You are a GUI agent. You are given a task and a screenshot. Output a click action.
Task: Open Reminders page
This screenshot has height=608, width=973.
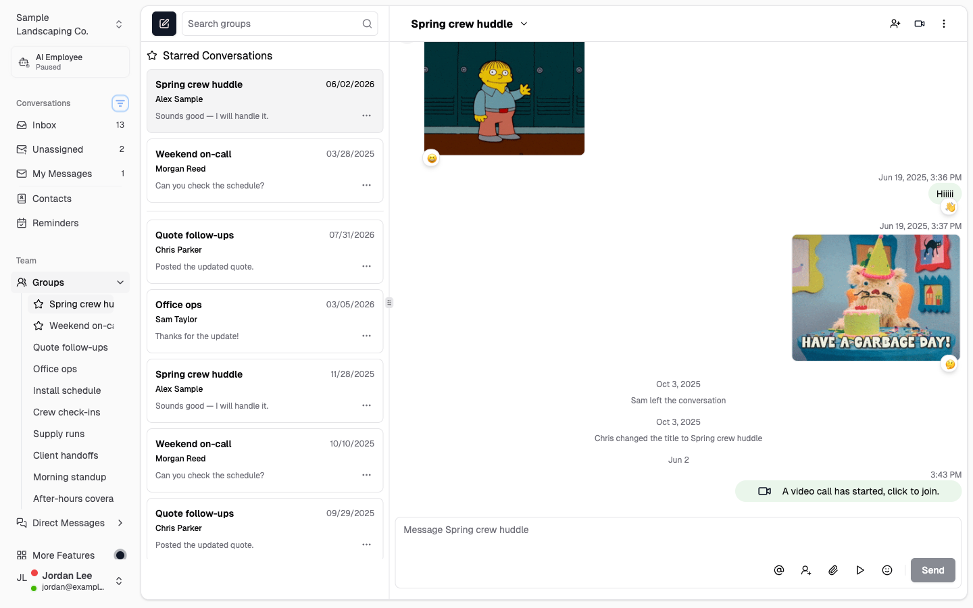[70, 223]
